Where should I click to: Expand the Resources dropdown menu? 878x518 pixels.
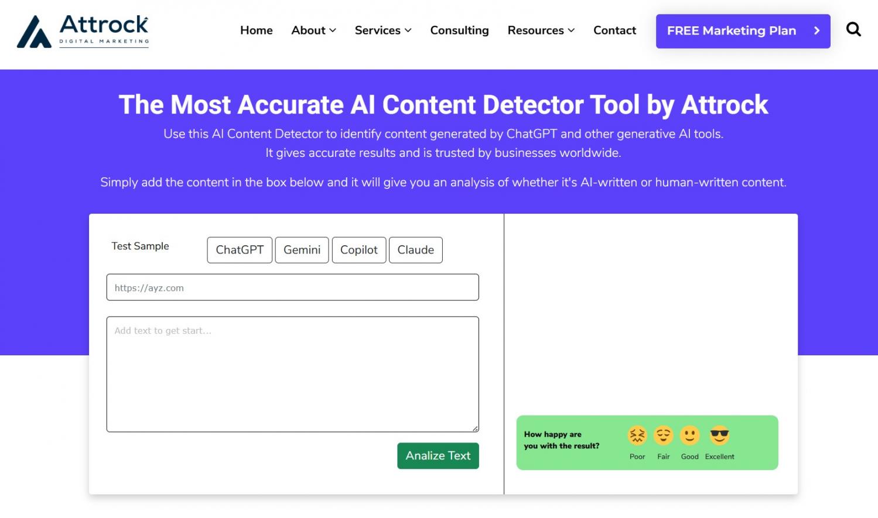click(x=541, y=30)
